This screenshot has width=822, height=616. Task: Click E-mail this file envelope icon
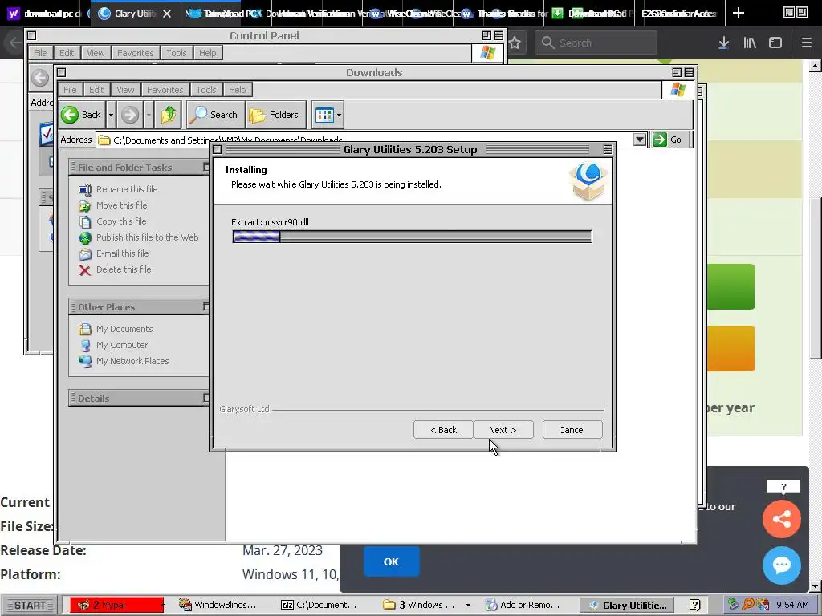coord(84,254)
